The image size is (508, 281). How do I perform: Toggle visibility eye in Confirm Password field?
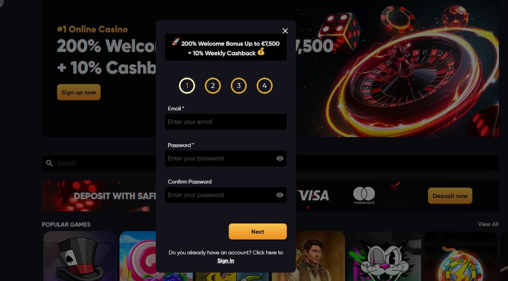tap(280, 195)
